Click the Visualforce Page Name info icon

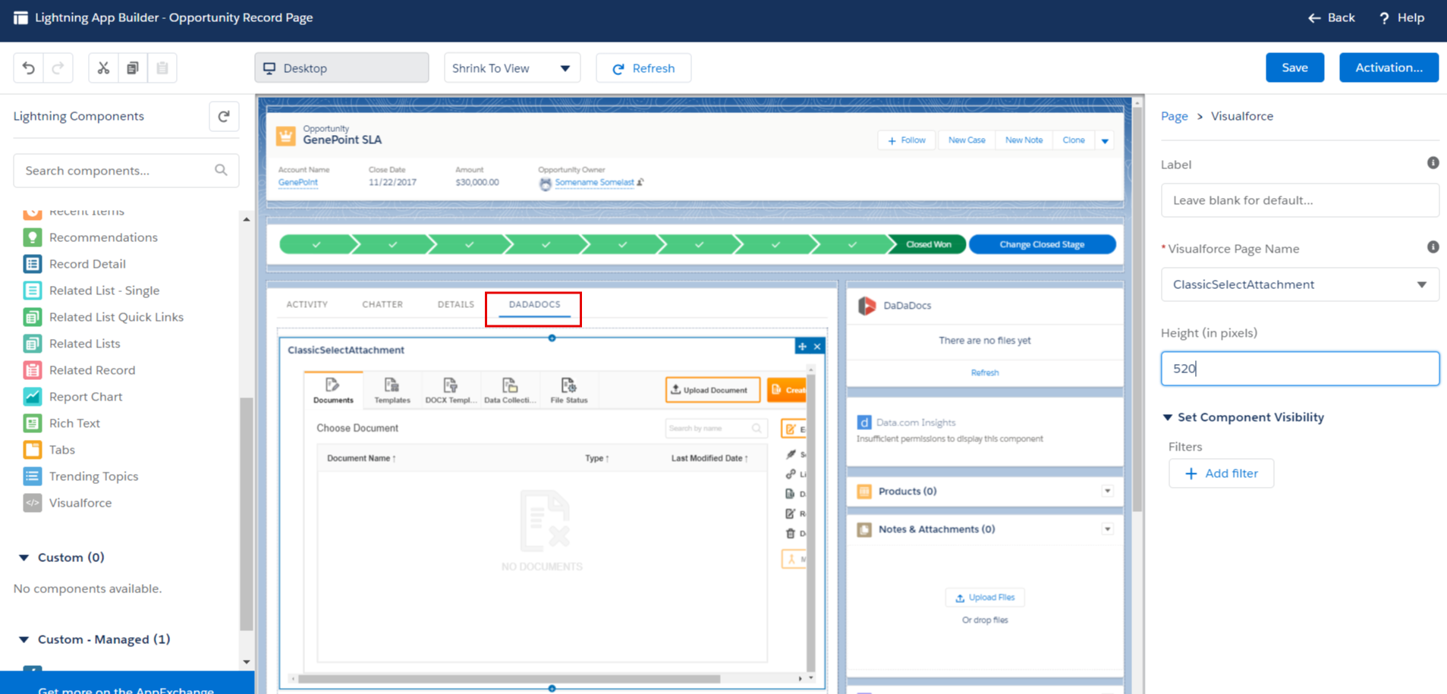(1433, 247)
